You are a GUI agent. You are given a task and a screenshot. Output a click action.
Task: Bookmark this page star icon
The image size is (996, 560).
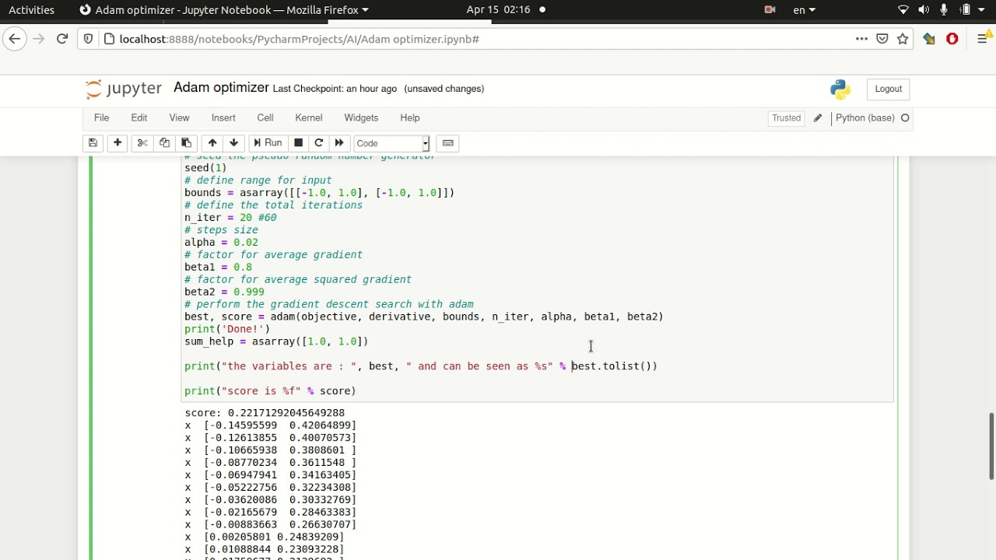coord(903,39)
